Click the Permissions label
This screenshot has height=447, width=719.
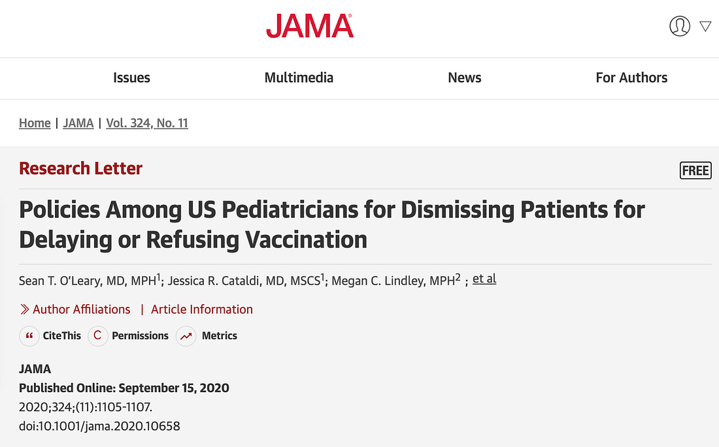(x=140, y=336)
